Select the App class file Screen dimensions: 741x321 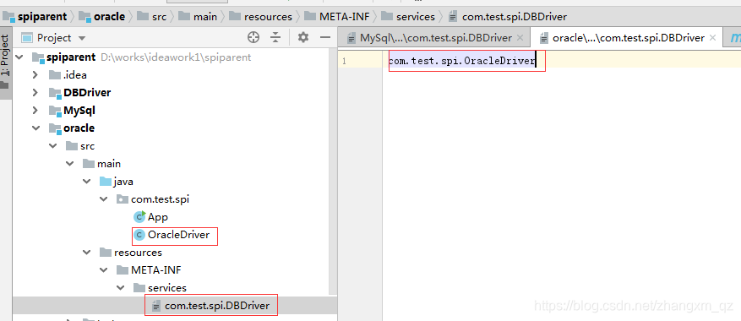[151, 217]
